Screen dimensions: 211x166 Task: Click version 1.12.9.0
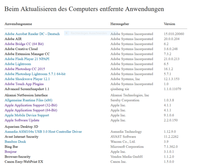170,132
